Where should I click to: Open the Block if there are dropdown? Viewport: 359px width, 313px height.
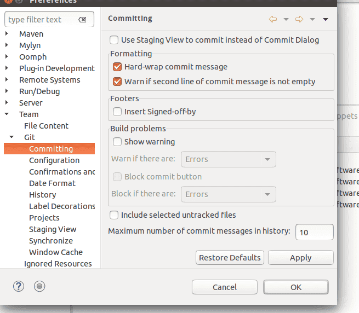228,194
